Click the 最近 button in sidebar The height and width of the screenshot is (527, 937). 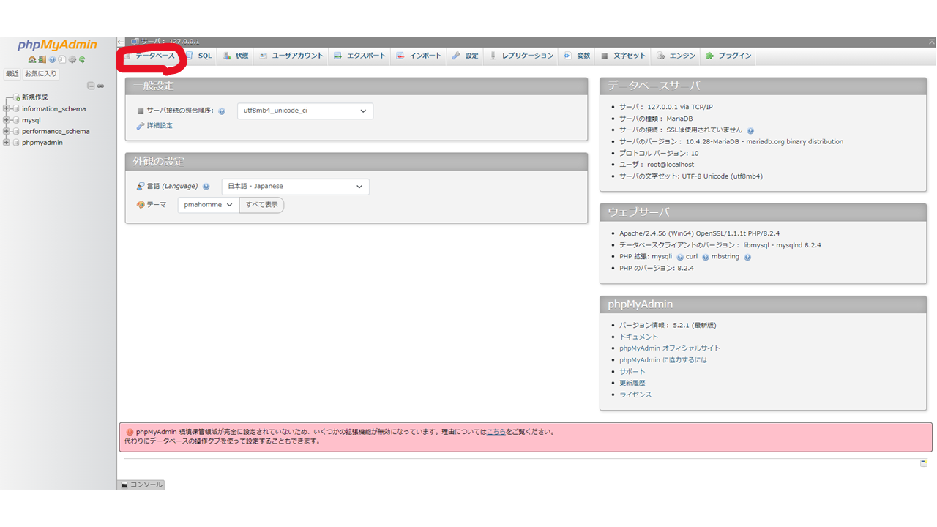(x=12, y=74)
